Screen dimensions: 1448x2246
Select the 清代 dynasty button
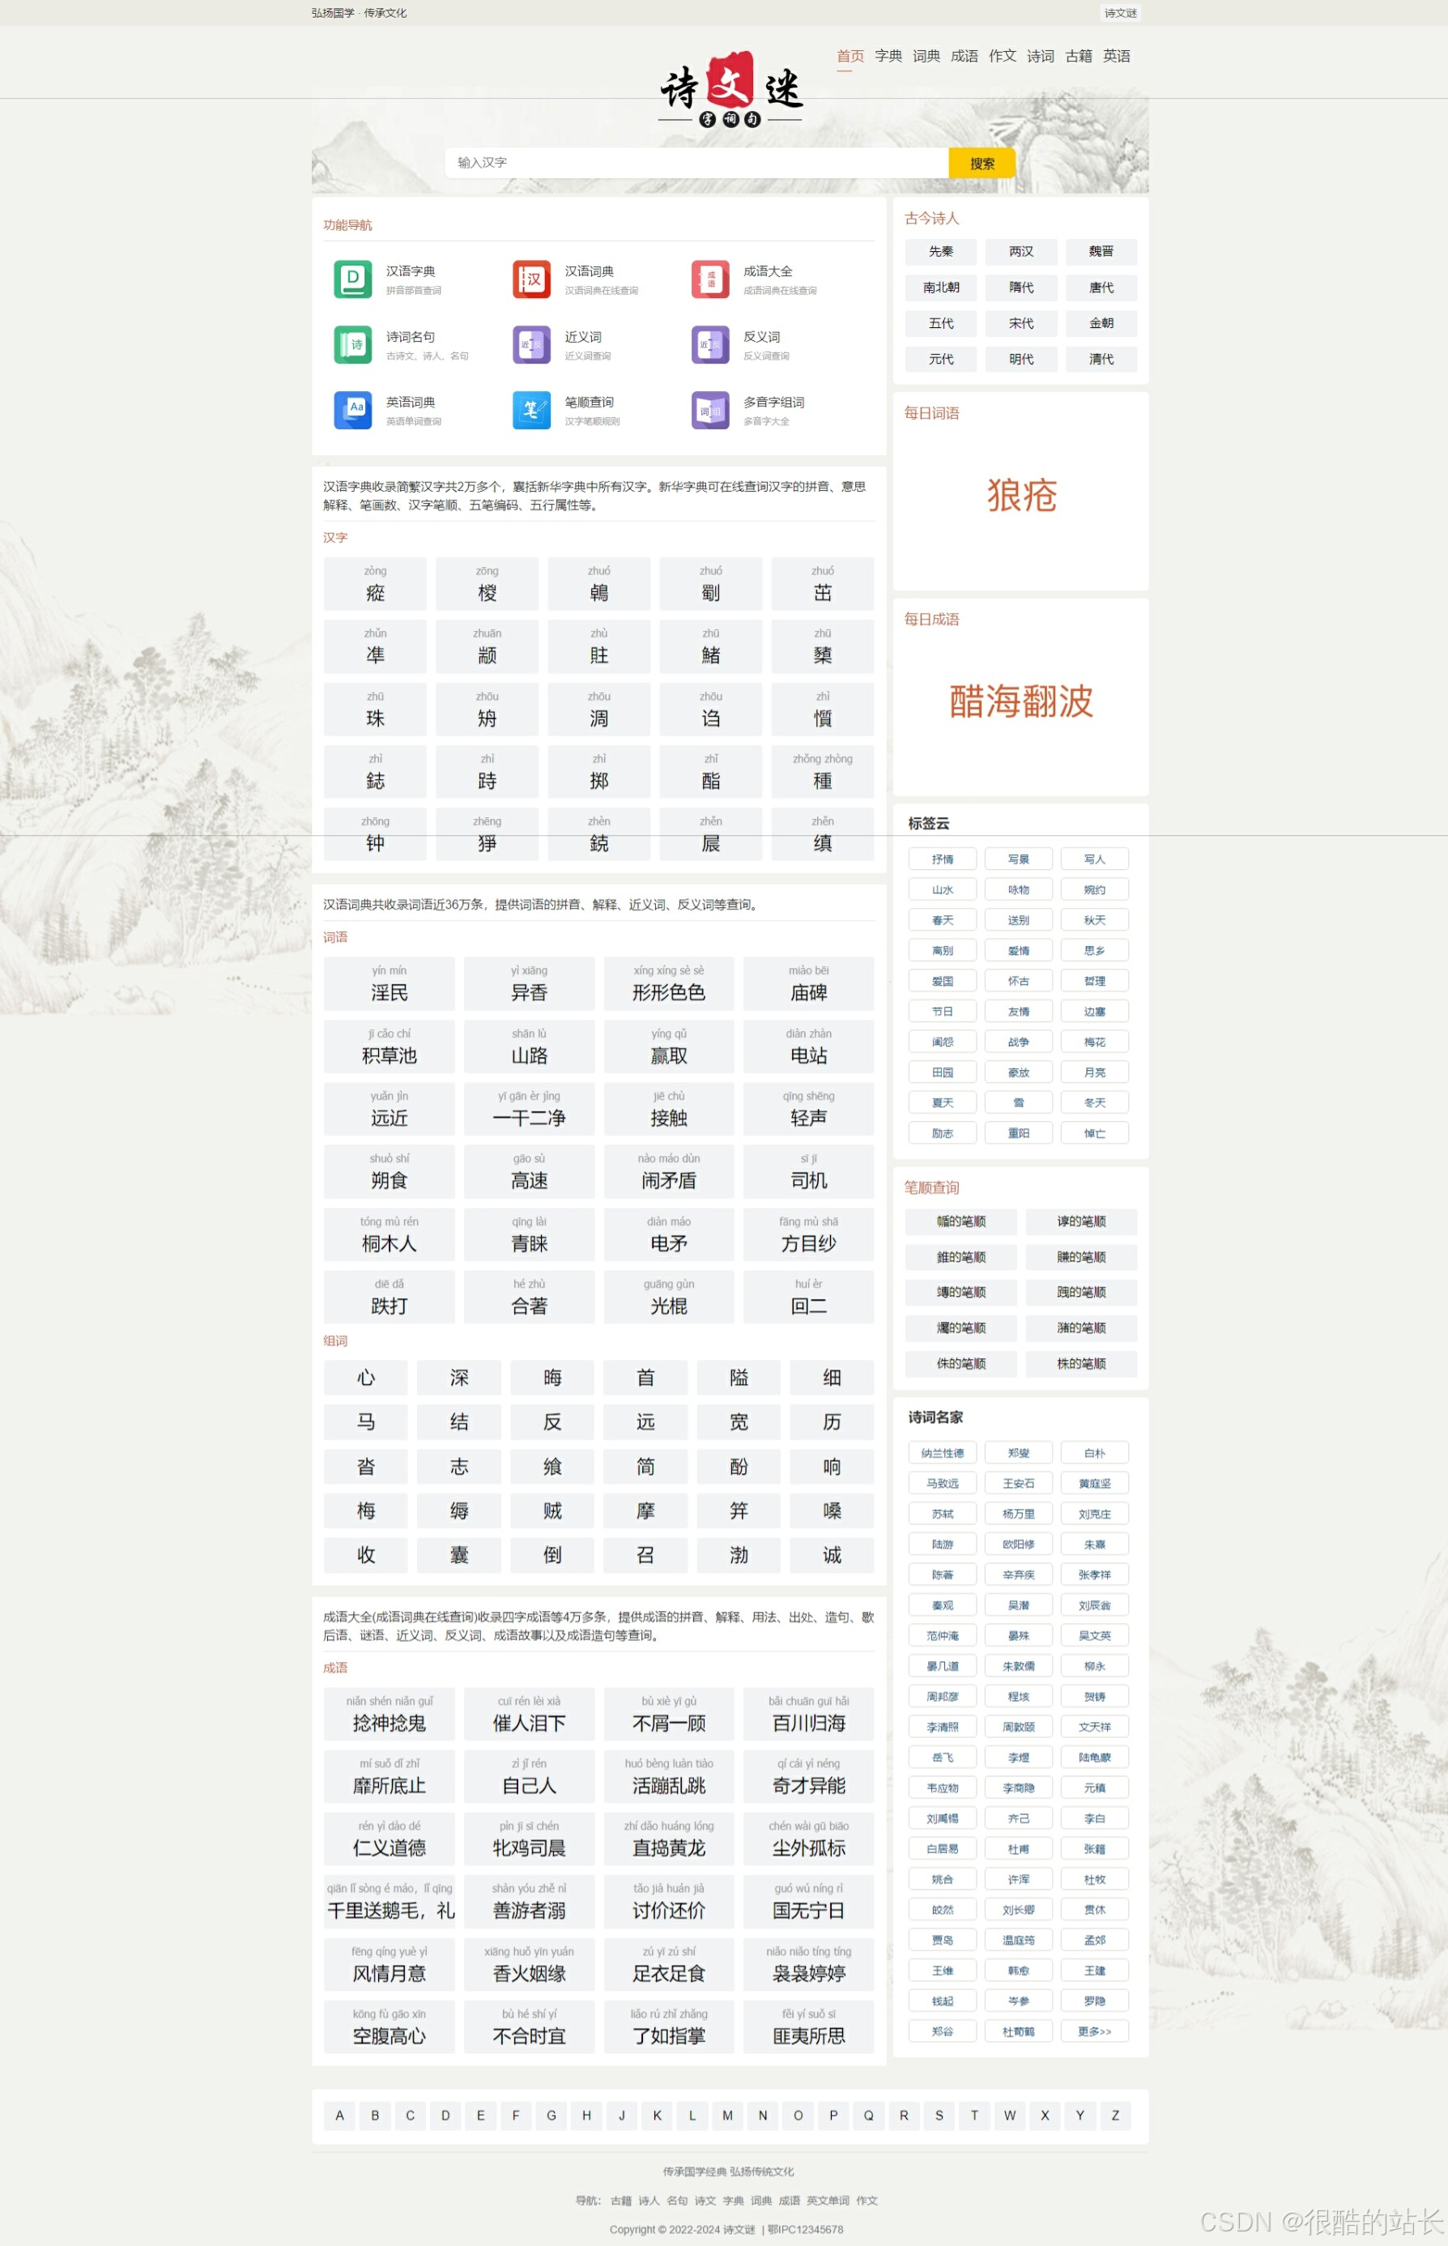point(1101,358)
